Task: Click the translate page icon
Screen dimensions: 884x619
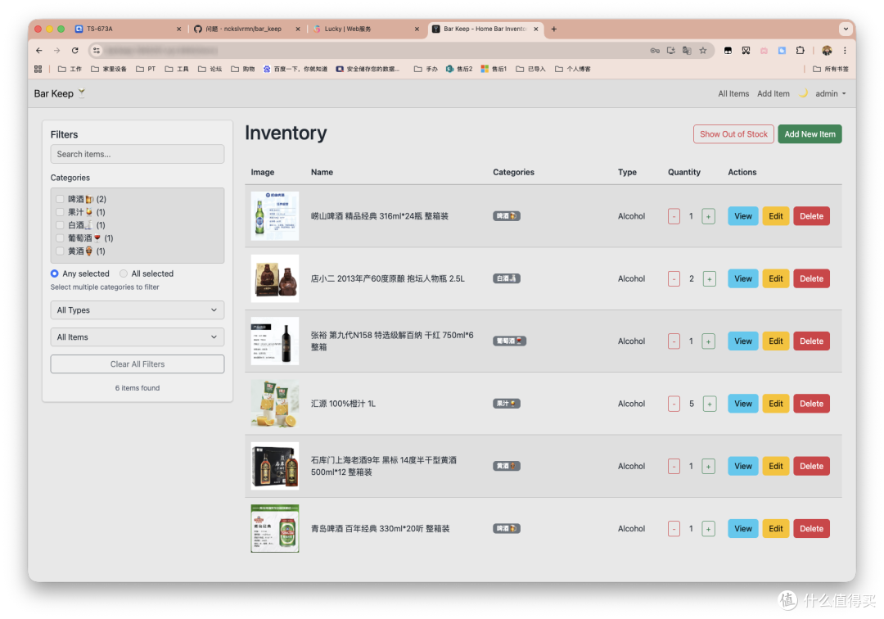Action: [687, 51]
